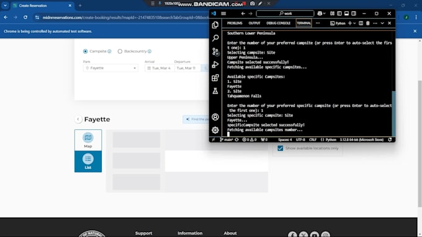
Task: Go back using arrow beside Fayette heading
Action: click(78, 119)
